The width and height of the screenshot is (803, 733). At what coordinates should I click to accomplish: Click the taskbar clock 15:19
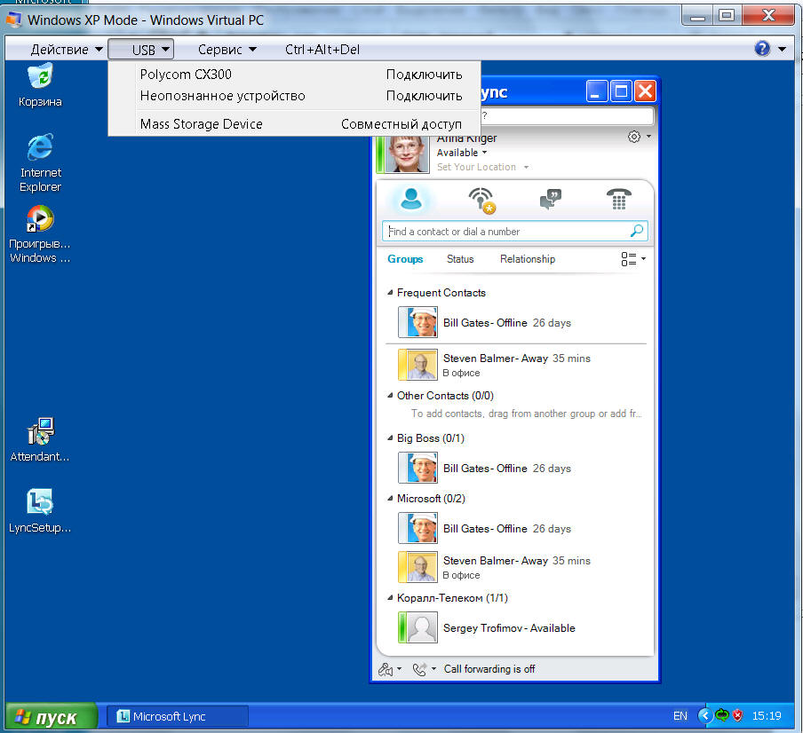(767, 715)
